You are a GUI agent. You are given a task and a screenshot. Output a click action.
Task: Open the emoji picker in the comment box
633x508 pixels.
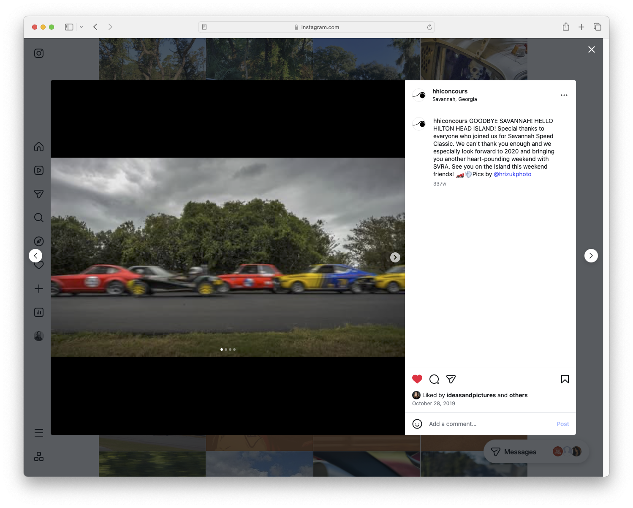(417, 423)
